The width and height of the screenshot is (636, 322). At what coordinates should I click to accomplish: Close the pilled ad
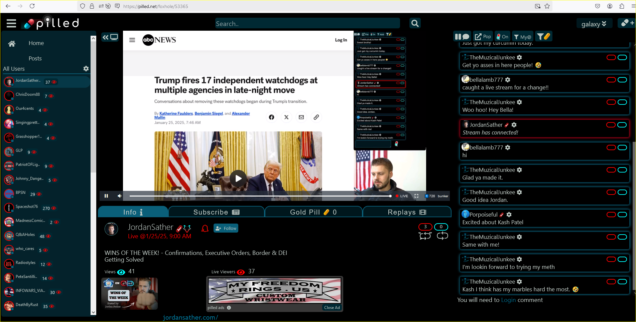(x=332, y=308)
